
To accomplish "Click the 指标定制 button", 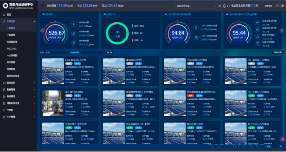I will [x=278, y=52].
